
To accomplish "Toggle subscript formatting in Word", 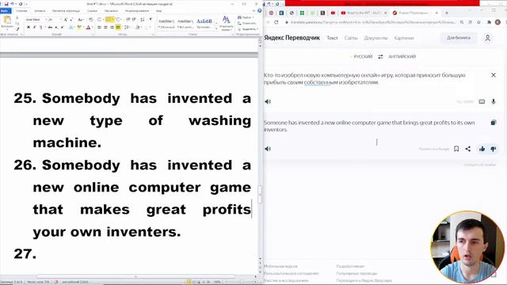I will click(x=56, y=28).
